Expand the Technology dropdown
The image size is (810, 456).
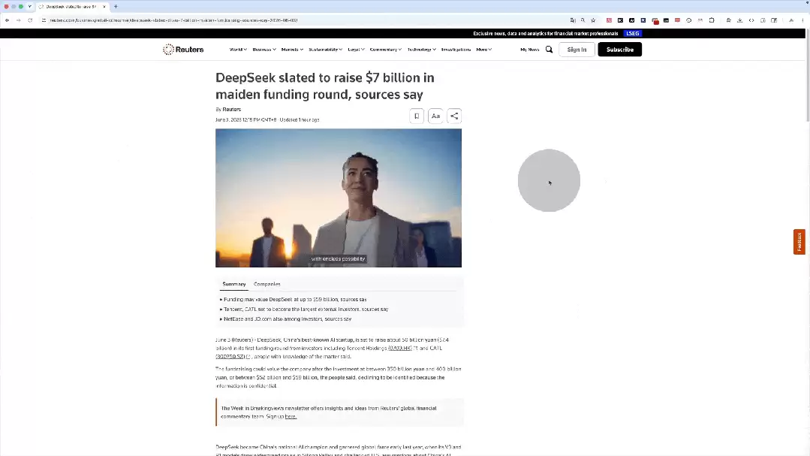[x=422, y=50]
